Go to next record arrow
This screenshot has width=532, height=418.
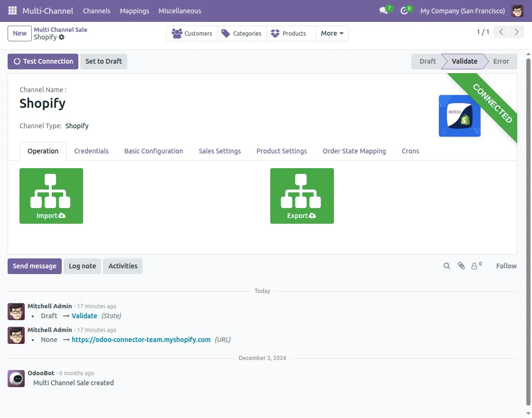coord(516,32)
